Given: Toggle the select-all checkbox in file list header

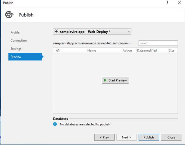Looking at the screenshot, I should coord(58,50).
